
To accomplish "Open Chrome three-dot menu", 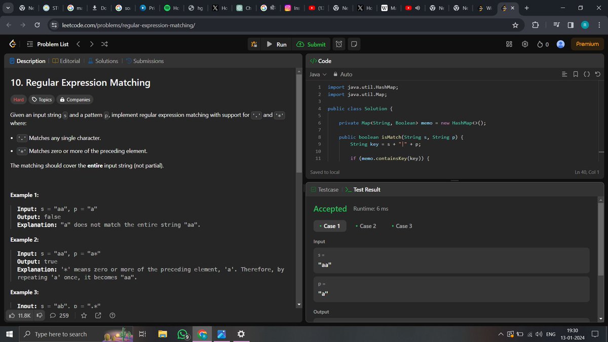I will click(x=599, y=25).
